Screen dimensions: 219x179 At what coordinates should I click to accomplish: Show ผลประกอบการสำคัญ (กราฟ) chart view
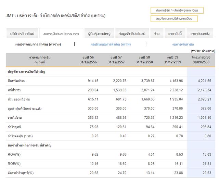(111, 44)
